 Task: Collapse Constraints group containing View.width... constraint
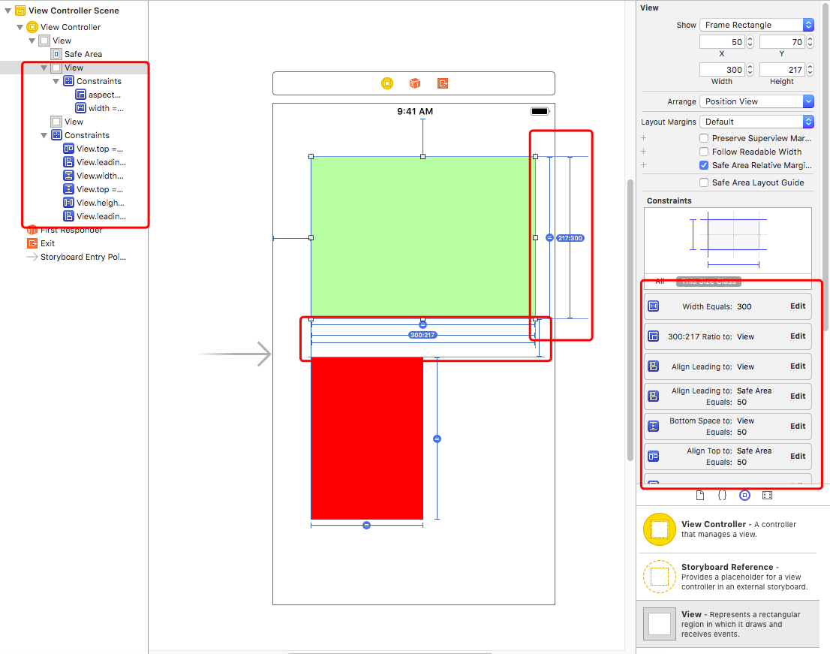[44, 136]
